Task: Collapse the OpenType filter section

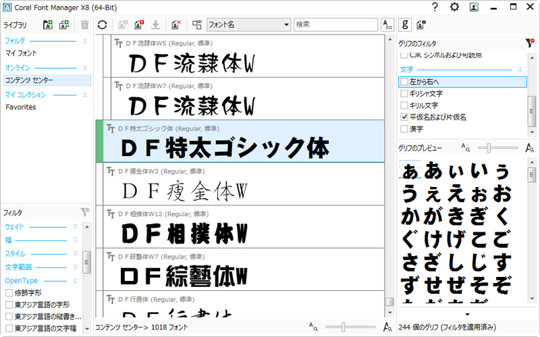Action: click(x=76, y=281)
